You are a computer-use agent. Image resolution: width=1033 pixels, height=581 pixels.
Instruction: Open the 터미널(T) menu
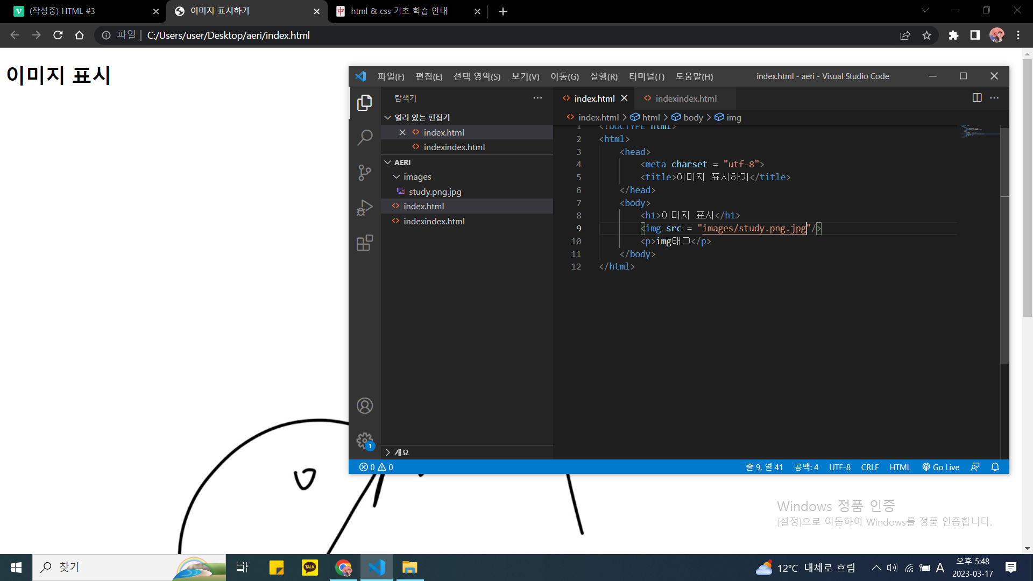pyautogui.click(x=646, y=76)
